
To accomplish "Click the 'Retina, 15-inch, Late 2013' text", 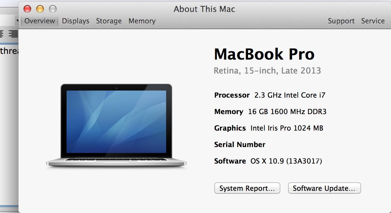I will point(267,70).
